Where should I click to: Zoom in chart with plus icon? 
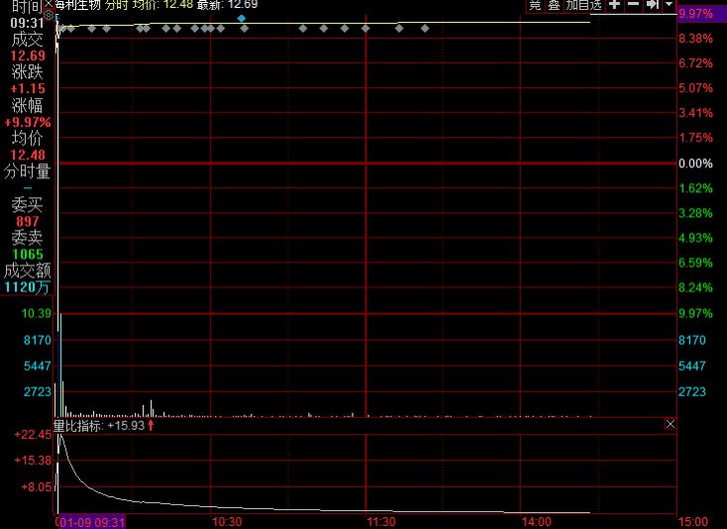point(614,5)
